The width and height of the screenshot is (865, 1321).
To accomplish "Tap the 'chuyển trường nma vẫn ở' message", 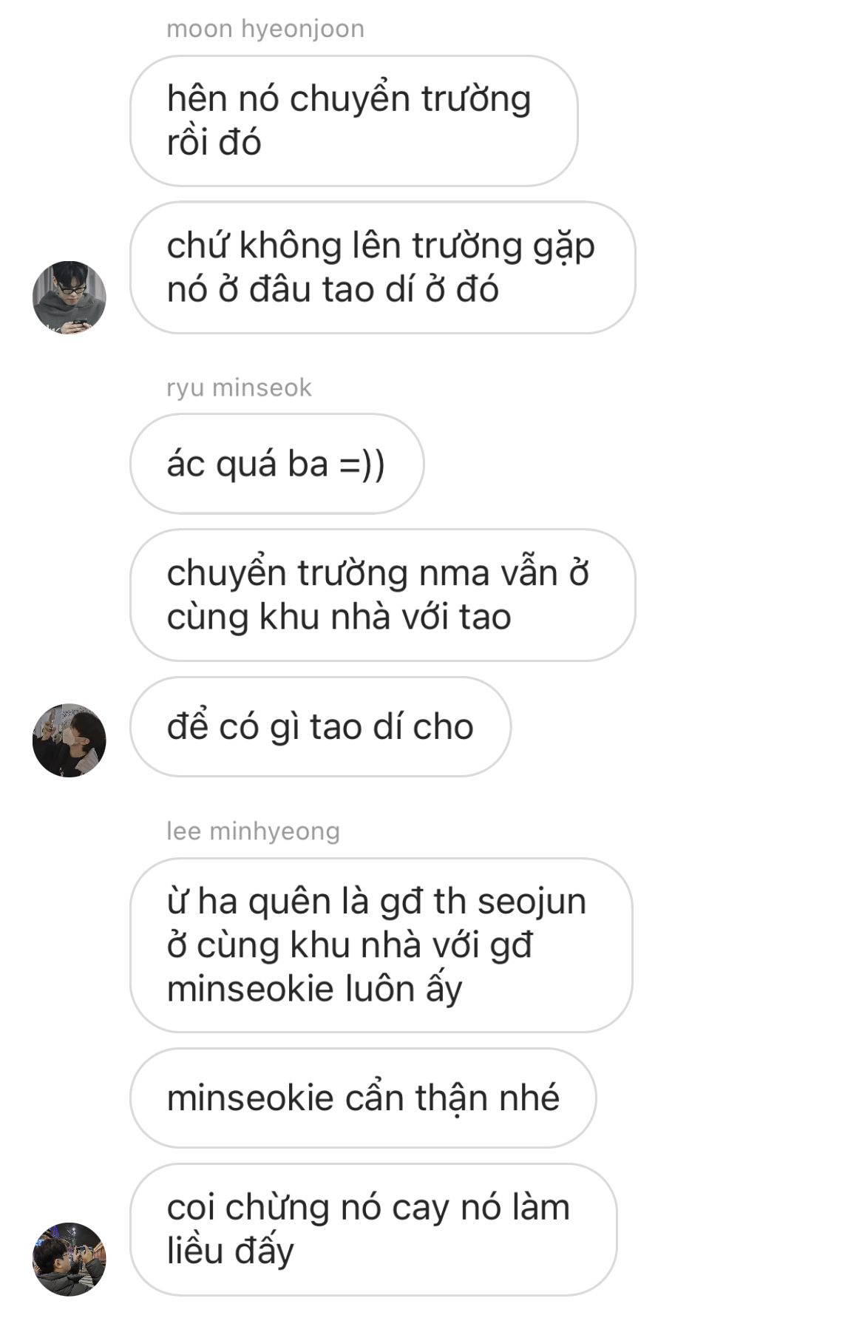I will (x=382, y=595).
